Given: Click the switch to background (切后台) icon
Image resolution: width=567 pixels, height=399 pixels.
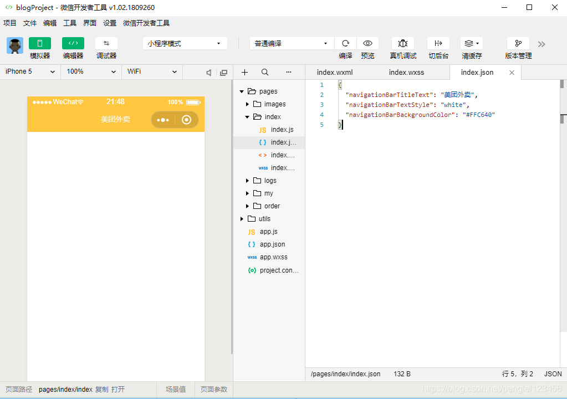Looking at the screenshot, I should click(438, 43).
